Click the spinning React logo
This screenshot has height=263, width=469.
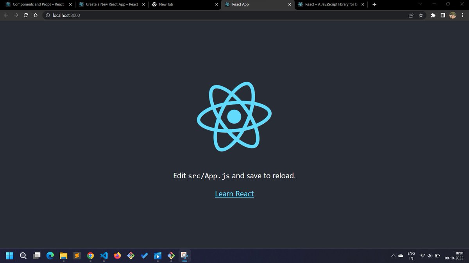tap(234, 116)
